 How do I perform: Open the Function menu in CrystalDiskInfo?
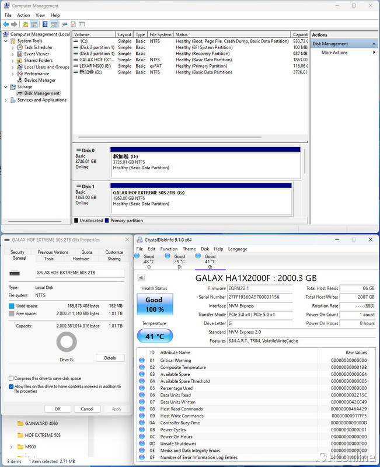[169, 249]
